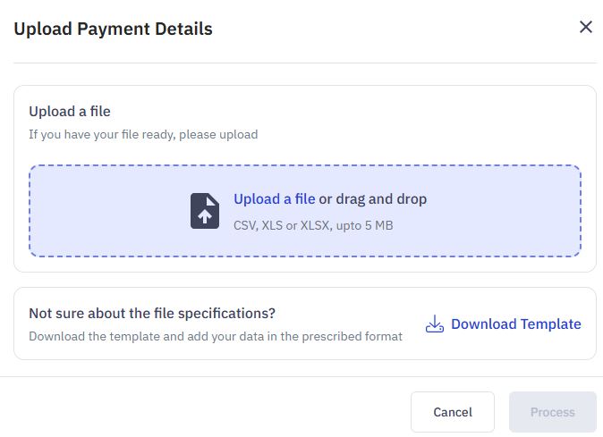
Task: Close the Upload Payment Details dialog
Action: 586,27
